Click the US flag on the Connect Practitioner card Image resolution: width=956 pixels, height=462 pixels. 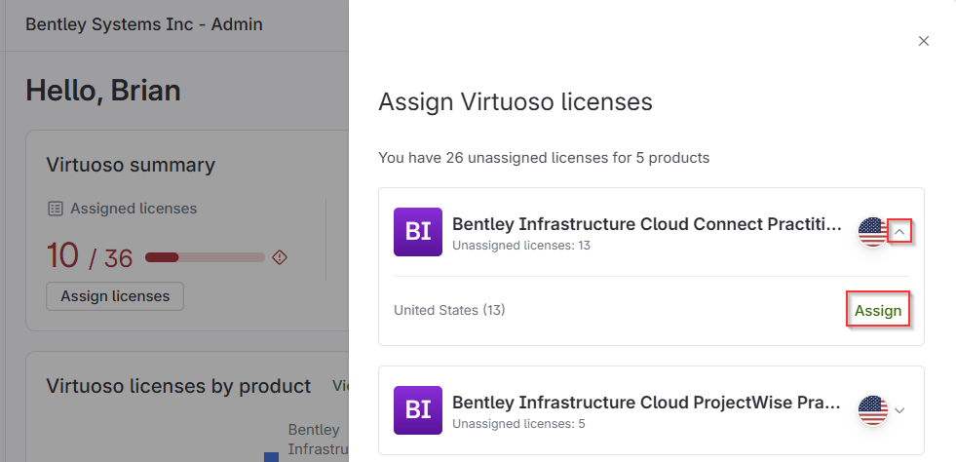(x=873, y=232)
